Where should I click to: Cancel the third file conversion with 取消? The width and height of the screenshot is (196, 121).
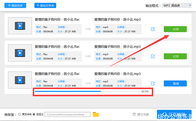coord(175,84)
